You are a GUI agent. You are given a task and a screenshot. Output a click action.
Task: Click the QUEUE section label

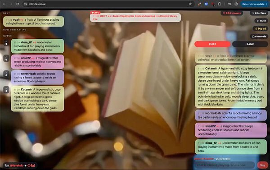point(7,36)
